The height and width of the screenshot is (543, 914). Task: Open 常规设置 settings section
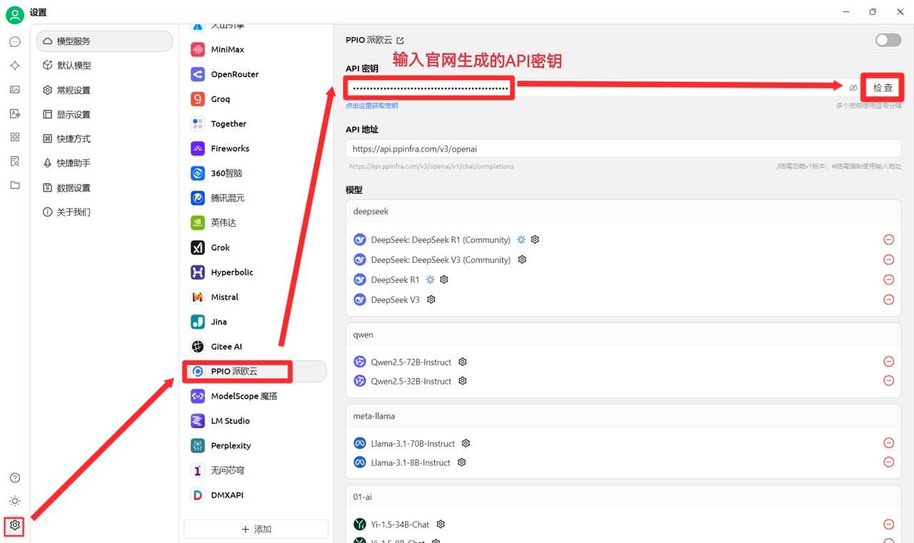click(x=104, y=90)
